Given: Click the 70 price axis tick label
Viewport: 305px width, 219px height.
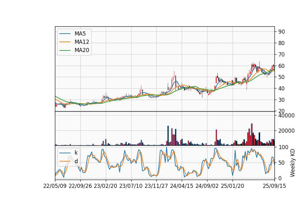Looking at the screenshot, I should [281, 55].
